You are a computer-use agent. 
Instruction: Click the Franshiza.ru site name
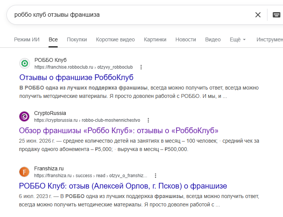pos(49,168)
